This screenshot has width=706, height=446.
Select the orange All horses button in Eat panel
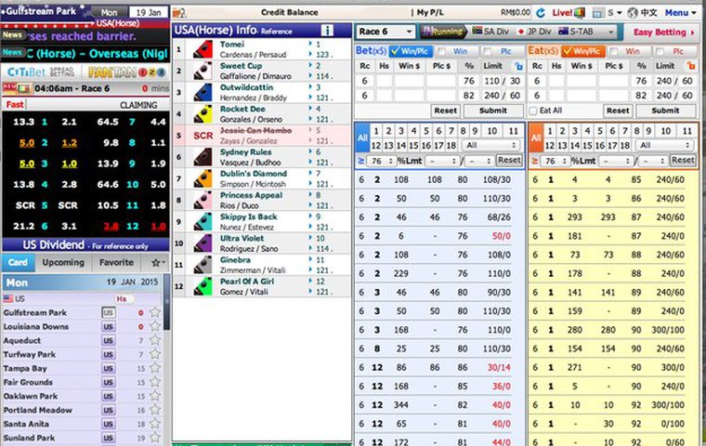[536, 138]
